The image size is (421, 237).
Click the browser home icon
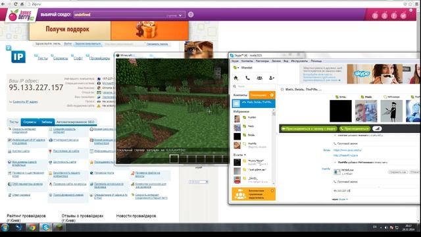pyautogui.click(x=22, y=4)
